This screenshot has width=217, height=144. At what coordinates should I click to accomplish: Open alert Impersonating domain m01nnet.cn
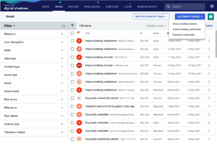[x=106, y=57]
